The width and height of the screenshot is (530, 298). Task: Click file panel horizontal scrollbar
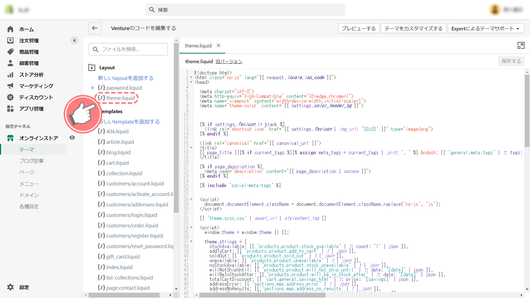click(124, 295)
